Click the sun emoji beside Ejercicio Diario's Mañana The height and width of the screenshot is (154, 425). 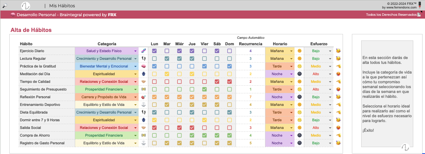click(299, 51)
